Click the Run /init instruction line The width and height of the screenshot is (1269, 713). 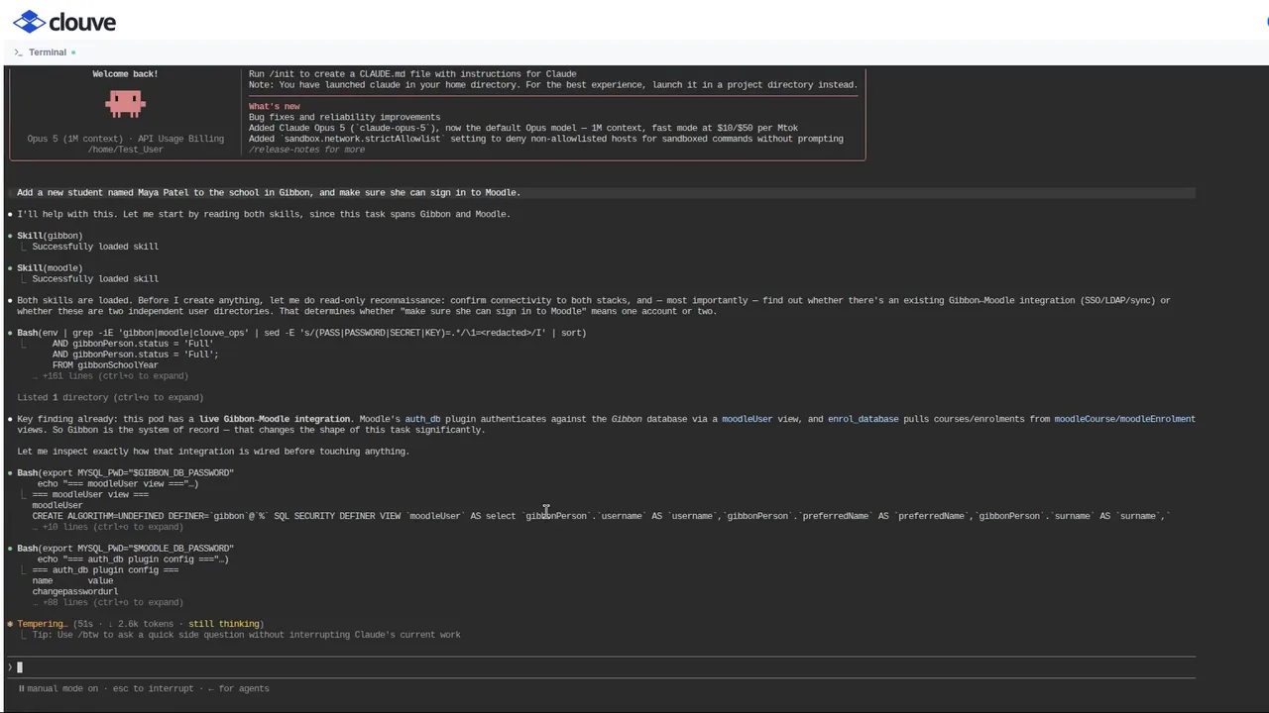(x=412, y=74)
